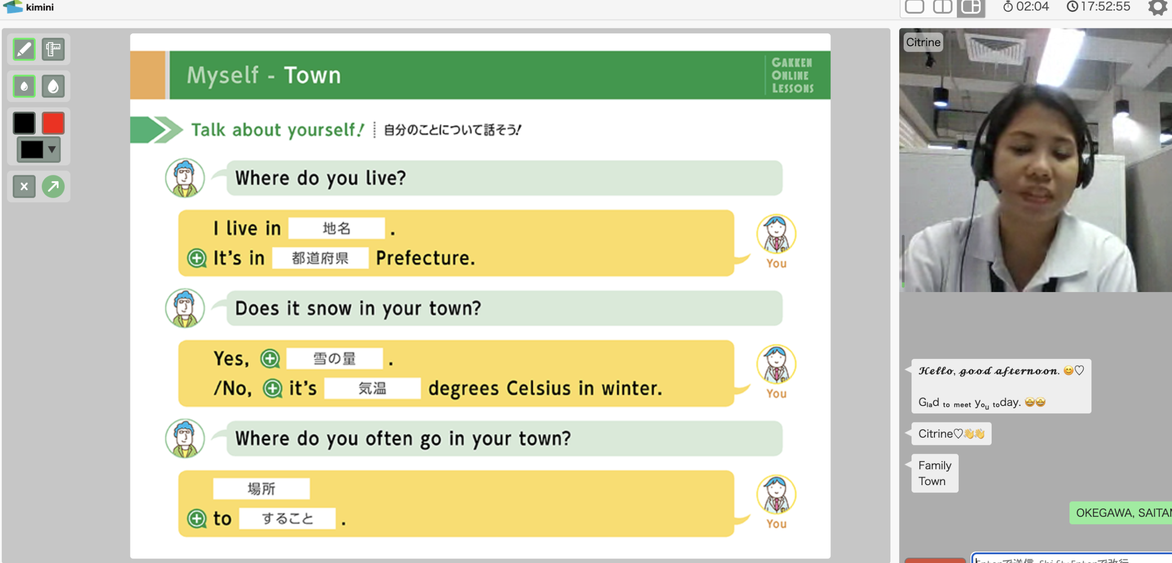Image resolution: width=1172 pixels, height=563 pixels.
Task: Choose the thin stroke droplet
Action: coord(24,86)
